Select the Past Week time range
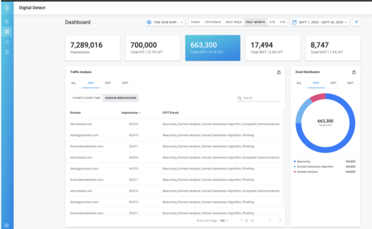 click(234, 22)
